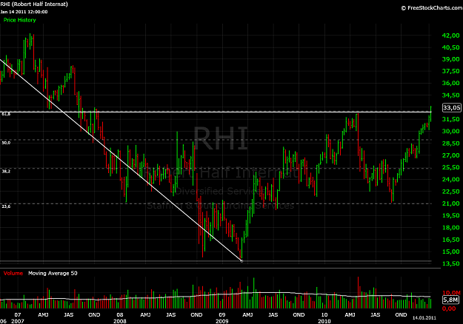Click the 28,50 price axis label
This screenshot has height=324, width=463.
[x=450, y=144]
